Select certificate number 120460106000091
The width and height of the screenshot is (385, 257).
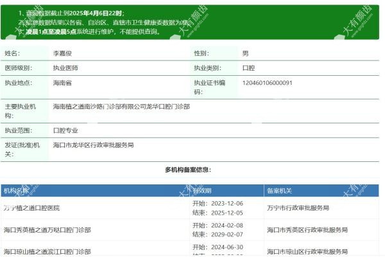(x=268, y=83)
